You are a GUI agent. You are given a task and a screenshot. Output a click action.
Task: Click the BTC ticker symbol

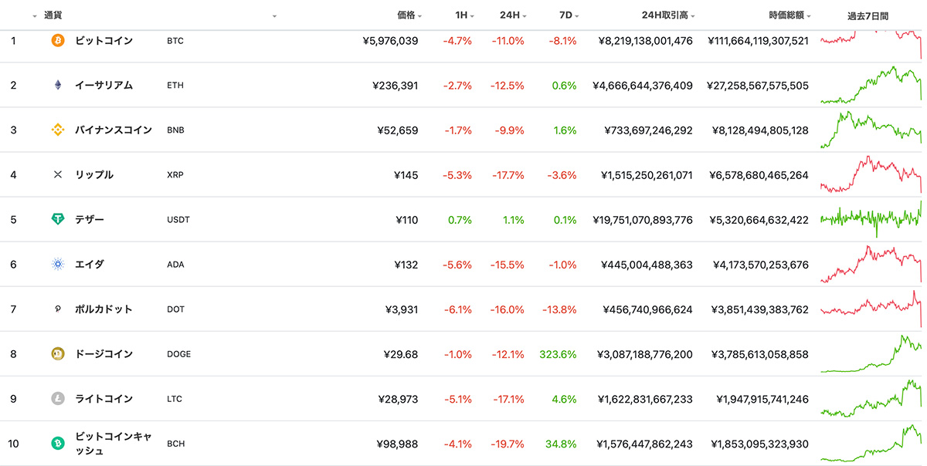tap(175, 40)
